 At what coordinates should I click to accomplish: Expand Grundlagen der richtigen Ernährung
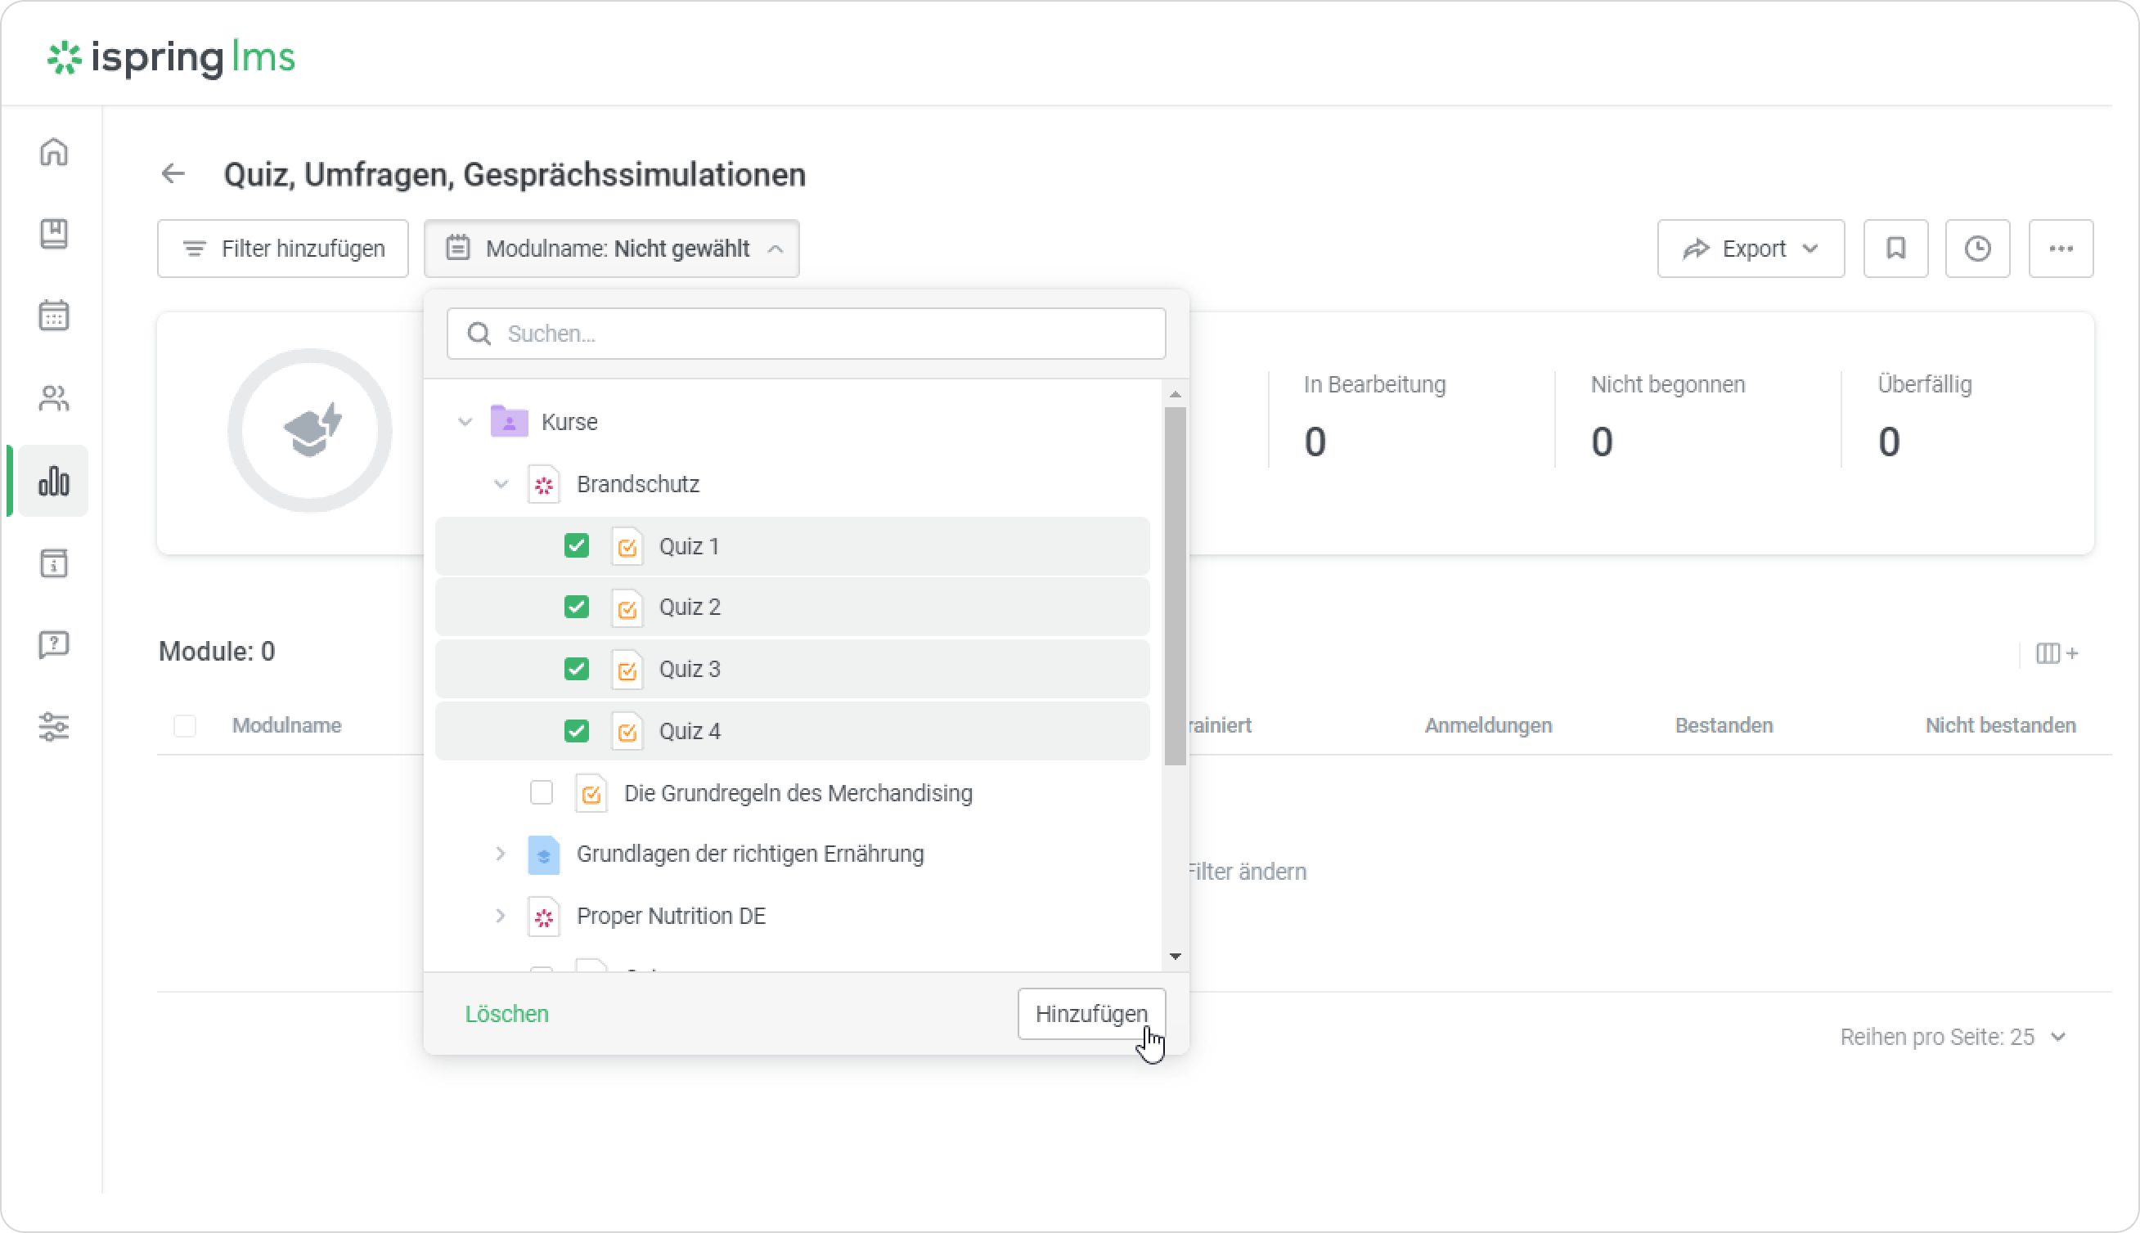[501, 854]
